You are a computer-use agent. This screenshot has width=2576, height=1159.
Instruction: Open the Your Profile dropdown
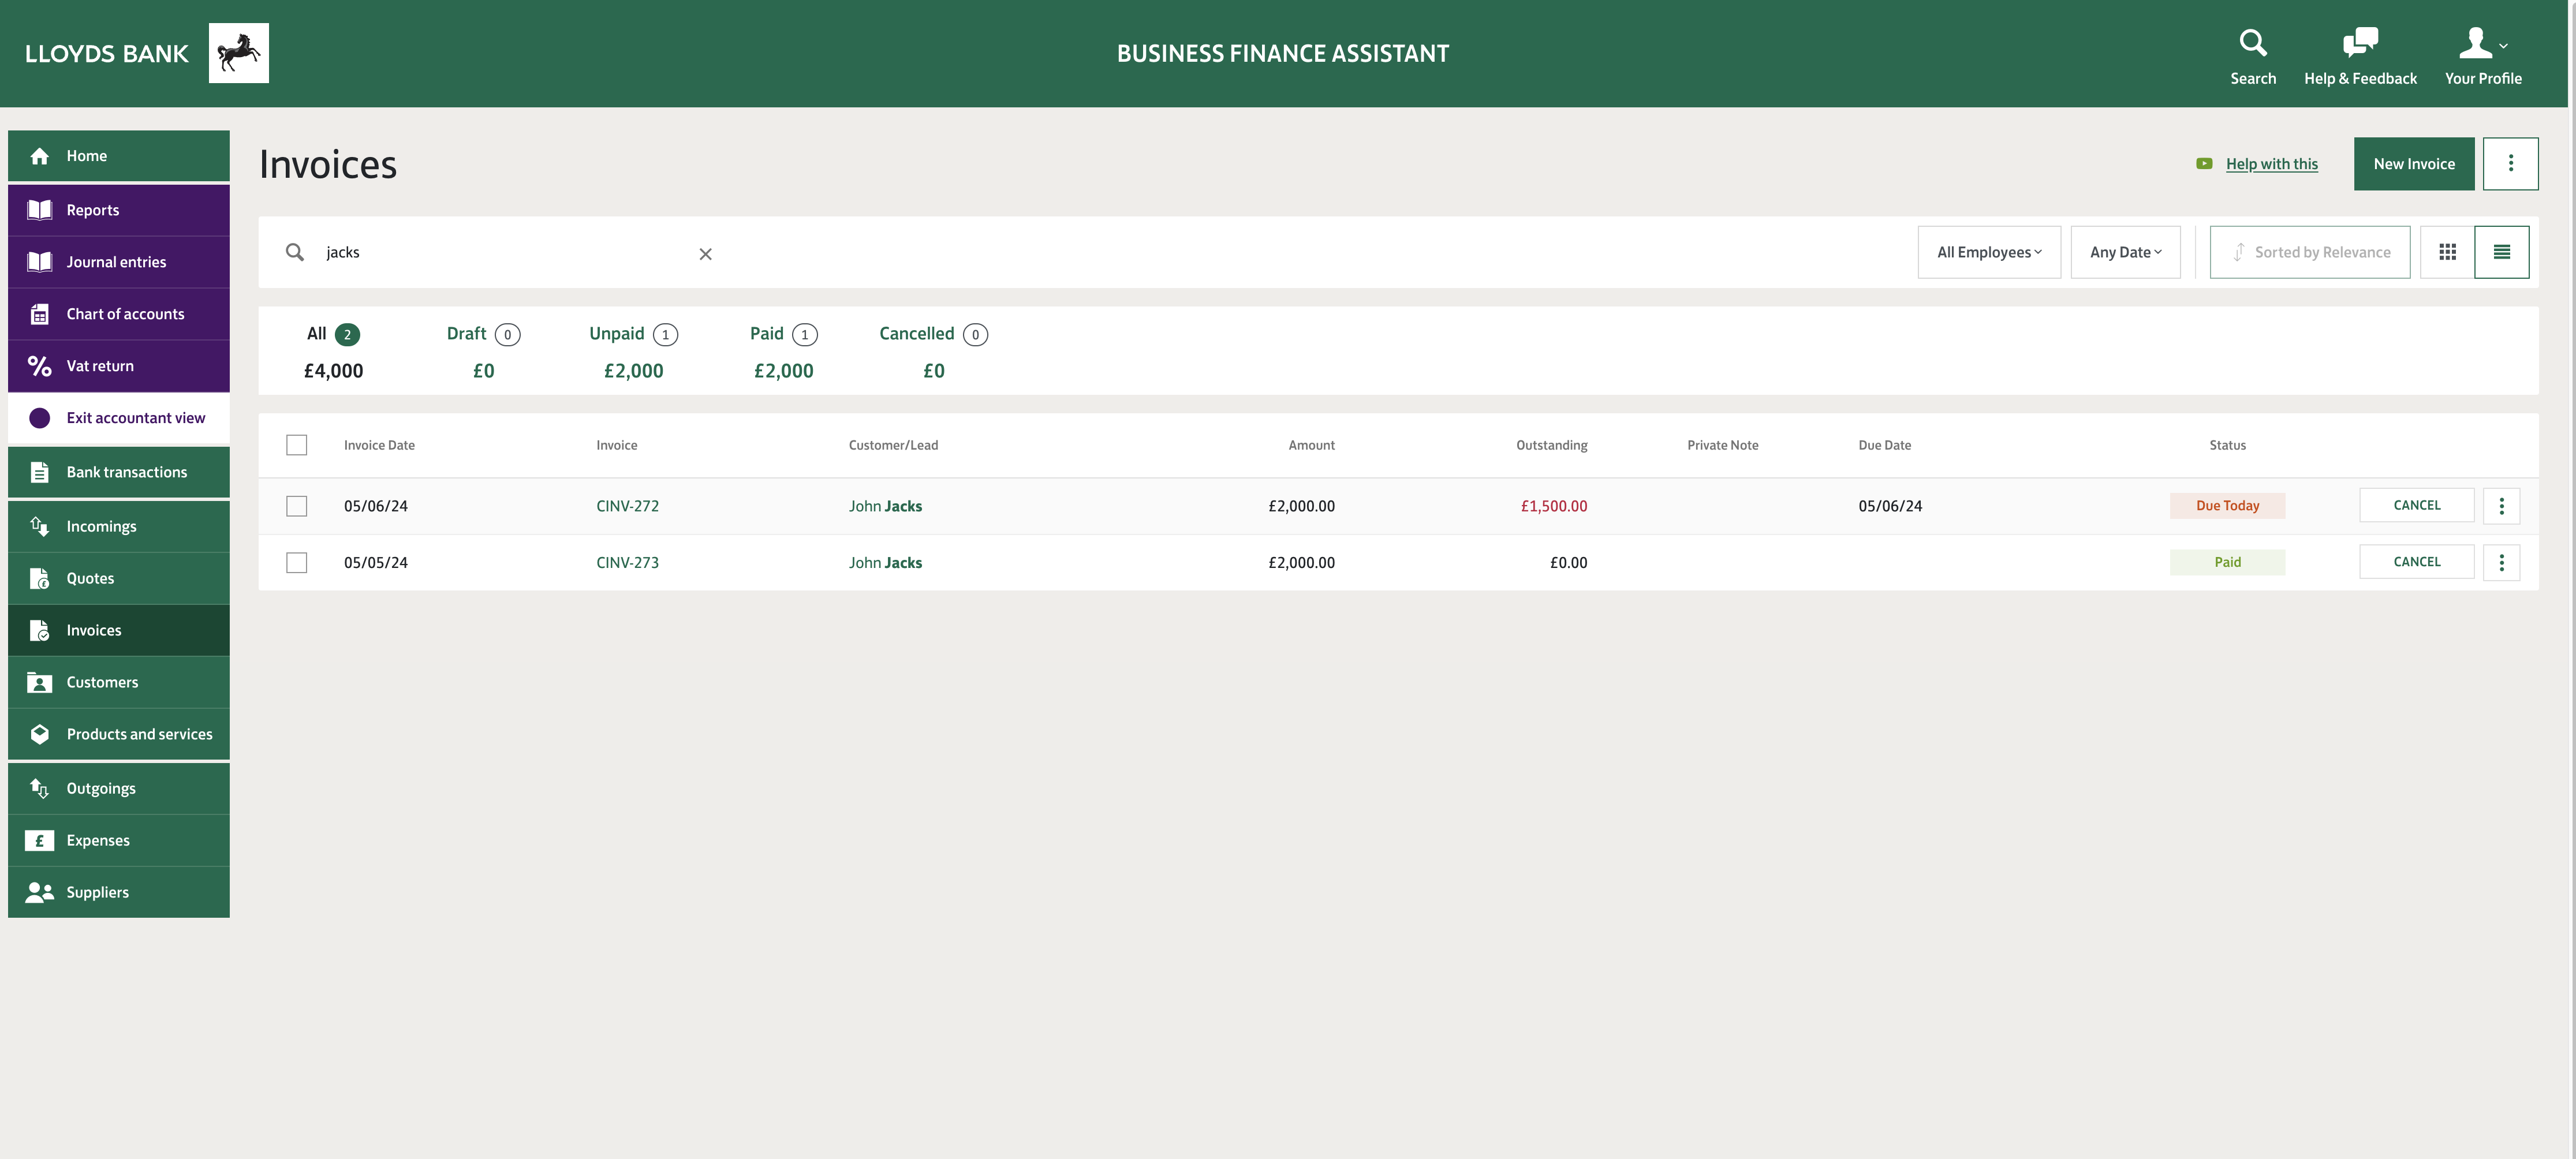tap(2482, 55)
